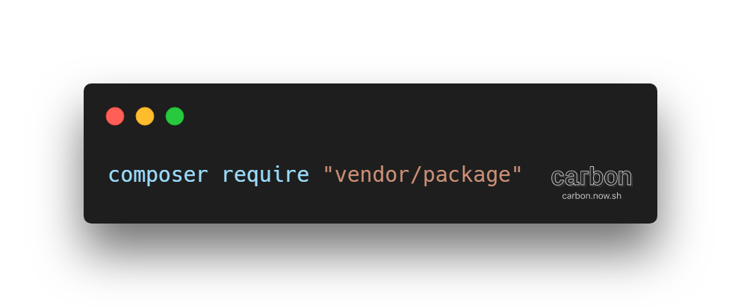741x307 pixels.
Task: Click the word "require" in the code
Action: click(x=265, y=177)
